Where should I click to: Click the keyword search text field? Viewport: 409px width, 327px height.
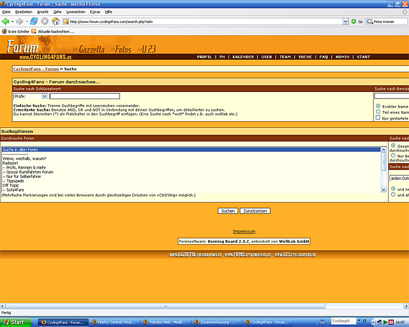(x=84, y=96)
